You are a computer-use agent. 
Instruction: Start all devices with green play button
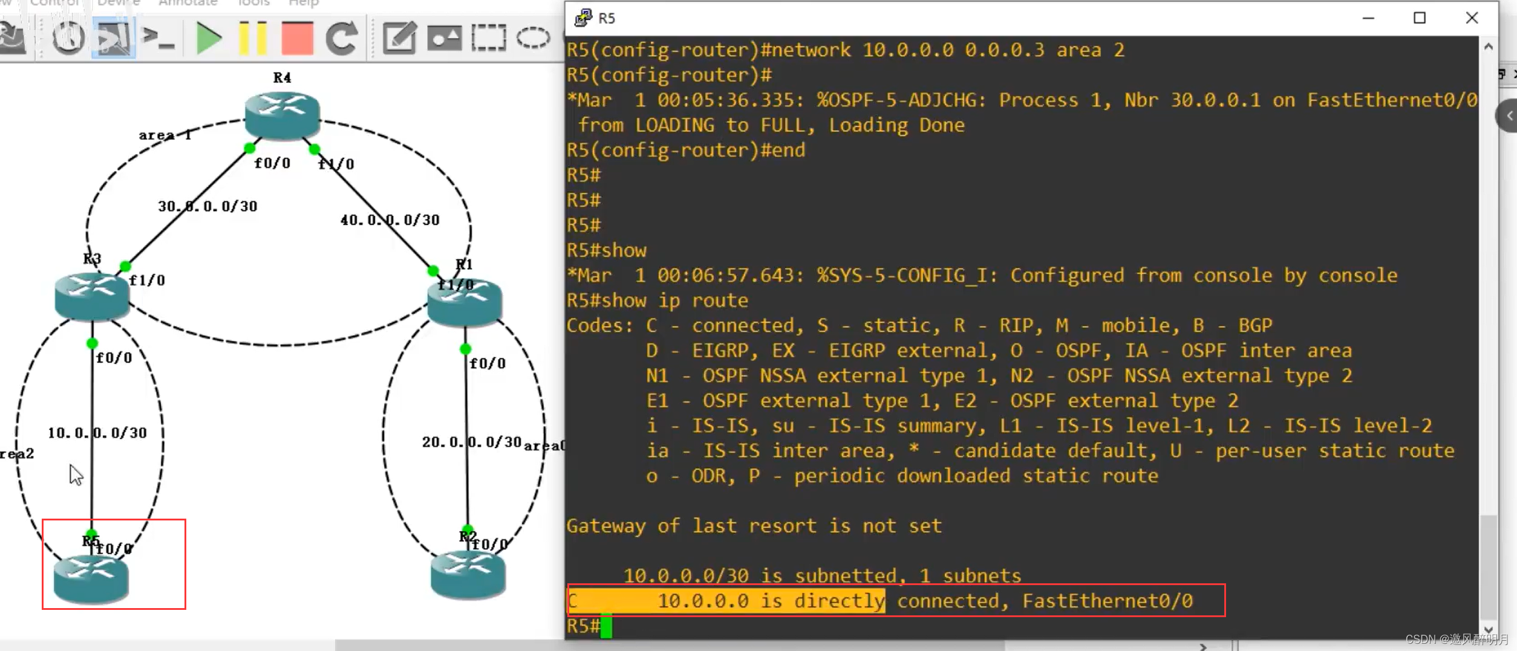pyautogui.click(x=209, y=38)
